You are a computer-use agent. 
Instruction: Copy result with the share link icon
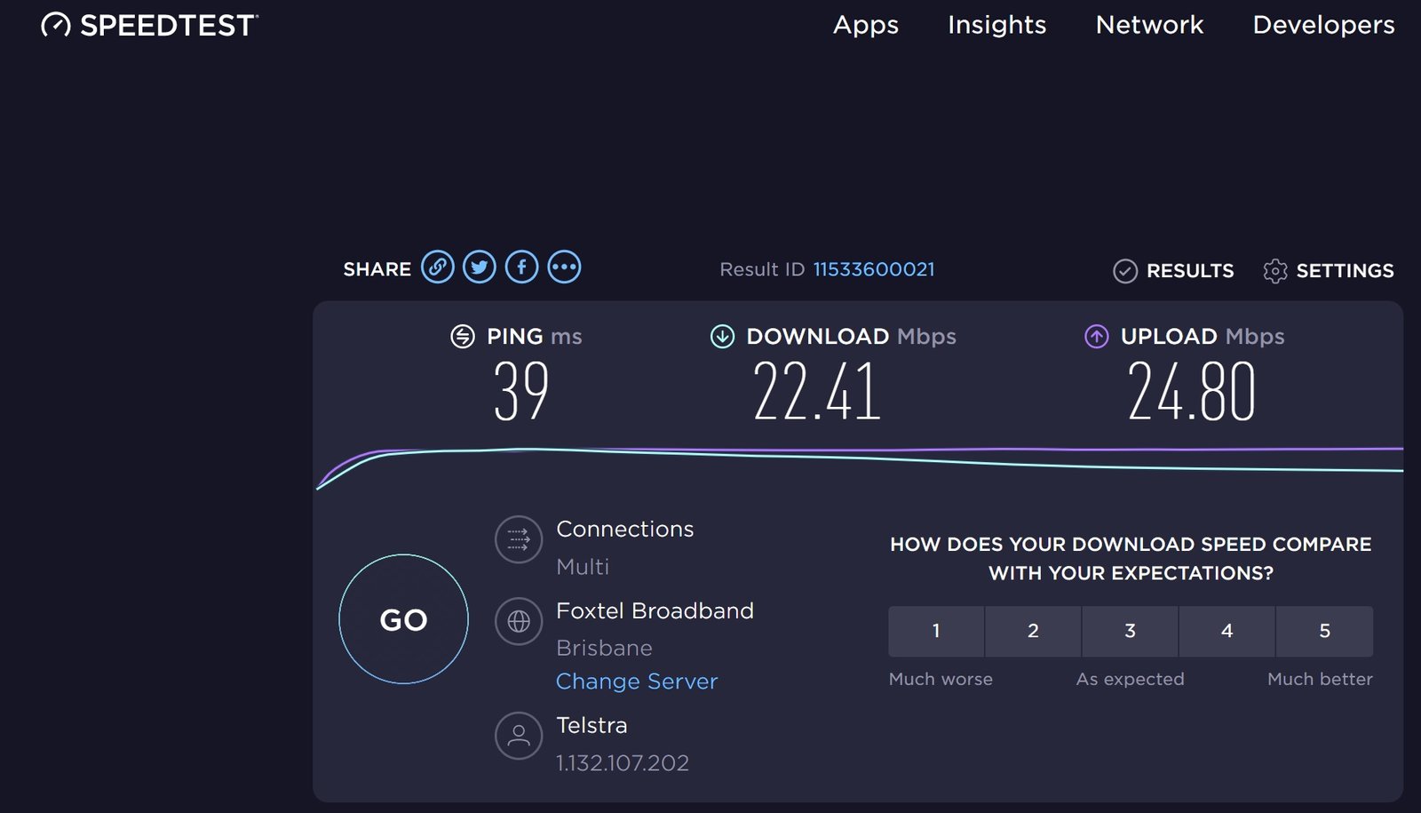[437, 266]
